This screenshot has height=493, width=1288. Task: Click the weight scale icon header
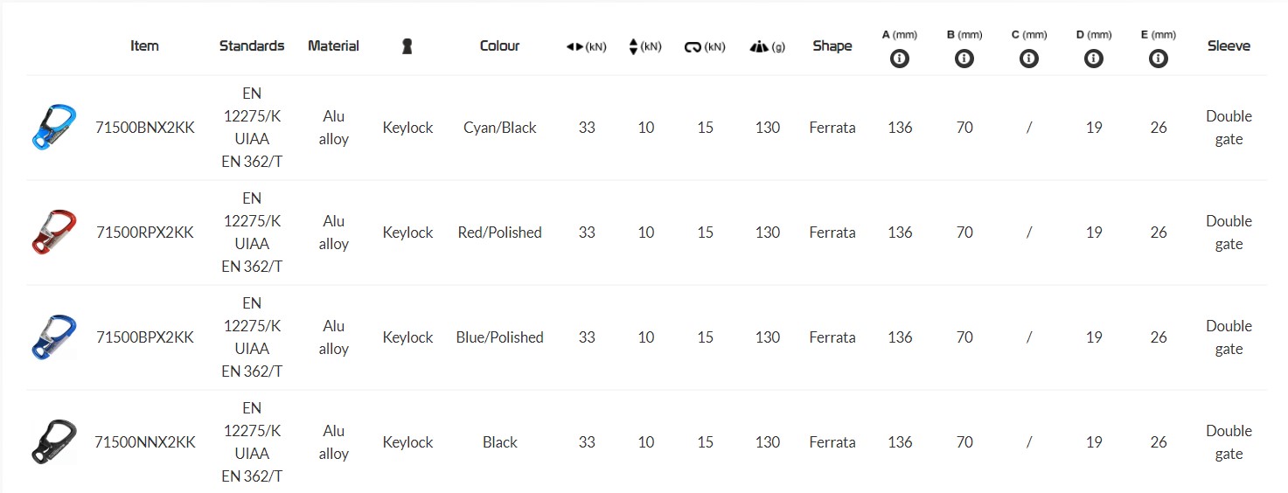pyautogui.click(x=758, y=47)
